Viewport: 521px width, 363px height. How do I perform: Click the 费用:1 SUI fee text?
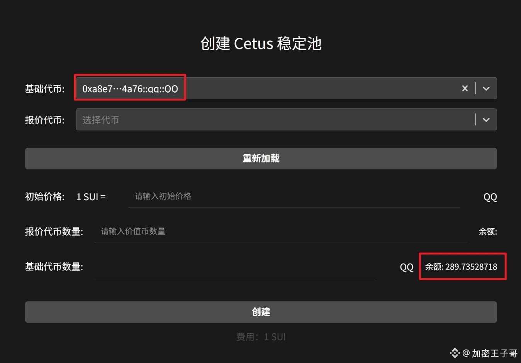click(261, 337)
